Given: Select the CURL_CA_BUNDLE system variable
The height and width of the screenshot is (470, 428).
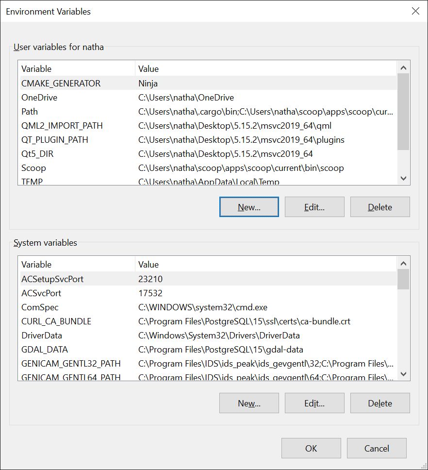Looking at the screenshot, I should tap(56, 321).
